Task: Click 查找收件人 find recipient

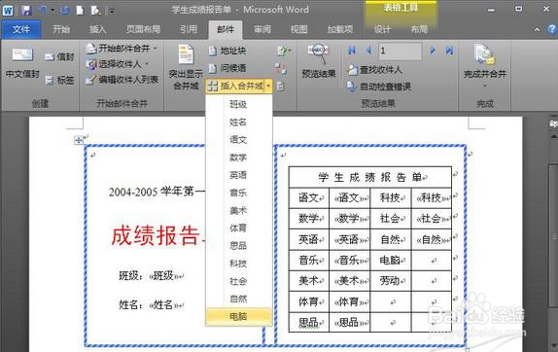Action: point(374,70)
